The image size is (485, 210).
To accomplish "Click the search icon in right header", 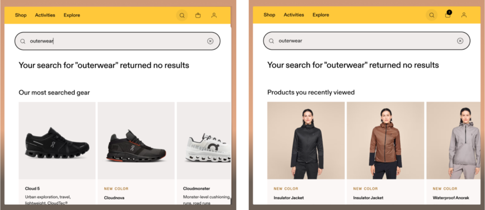I will (431, 15).
